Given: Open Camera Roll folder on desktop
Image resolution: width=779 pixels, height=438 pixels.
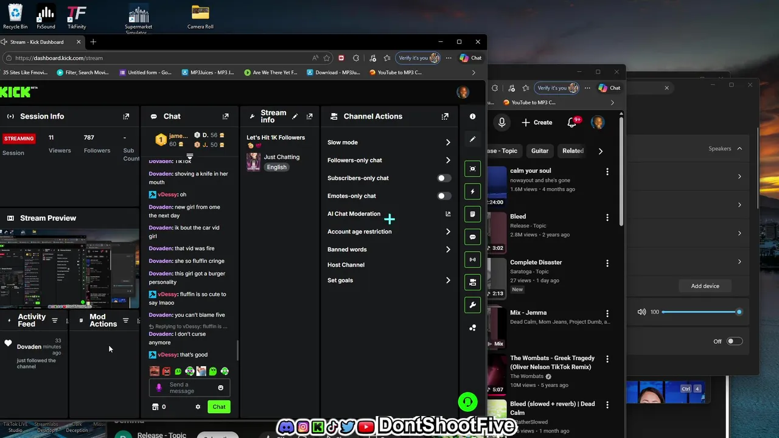Looking at the screenshot, I should (200, 16).
